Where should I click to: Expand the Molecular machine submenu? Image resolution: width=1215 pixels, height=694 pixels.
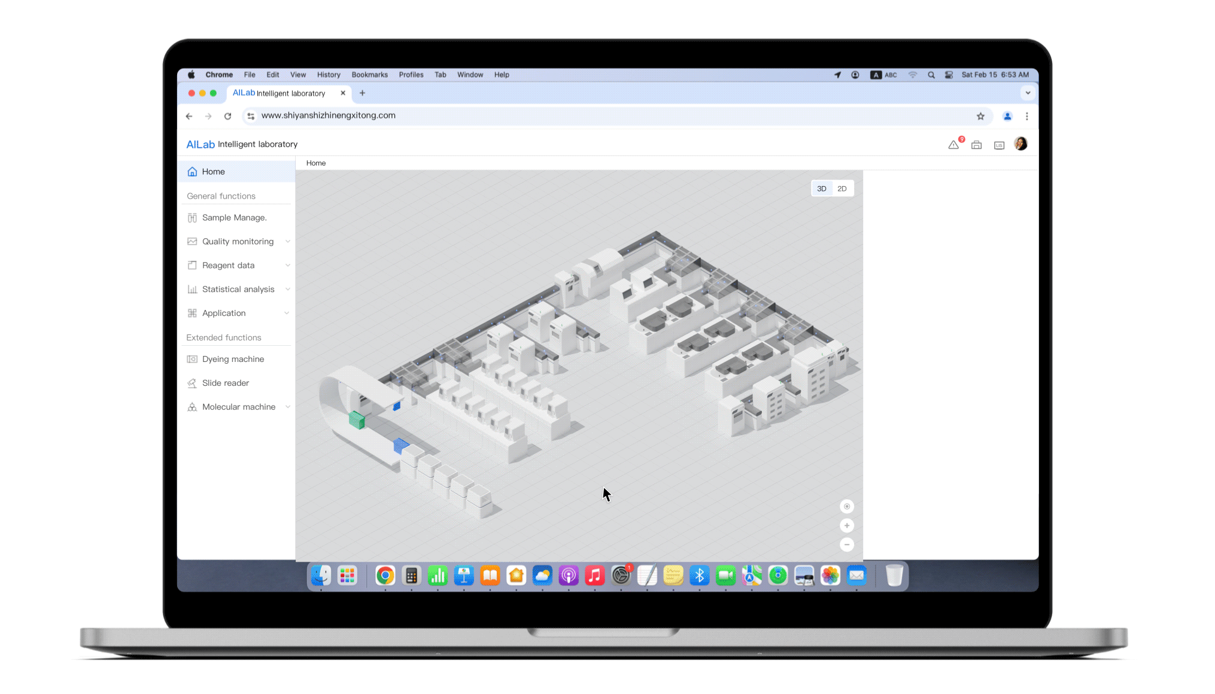(238, 407)
